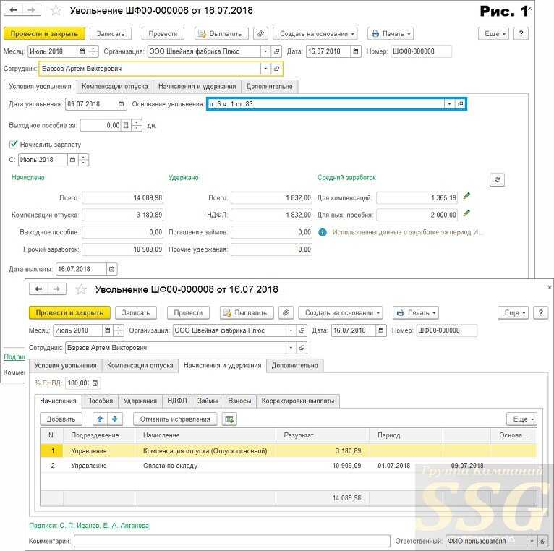Image resolution: width=554 pixels, height=551 pixels.
Task: Open Печать dropdown in upper window
Action: (391, 33)
